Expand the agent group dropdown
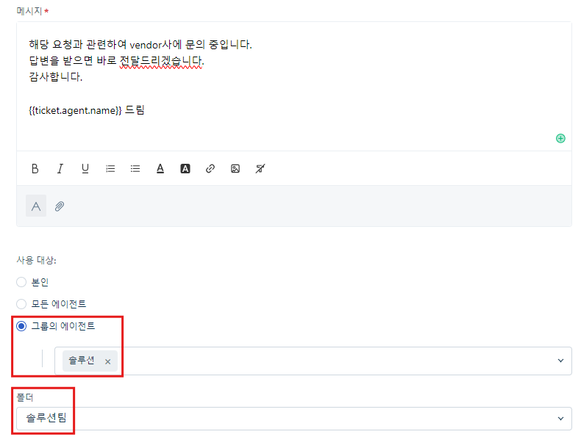The height and width of the screenshot is (437, 581). 560,361
